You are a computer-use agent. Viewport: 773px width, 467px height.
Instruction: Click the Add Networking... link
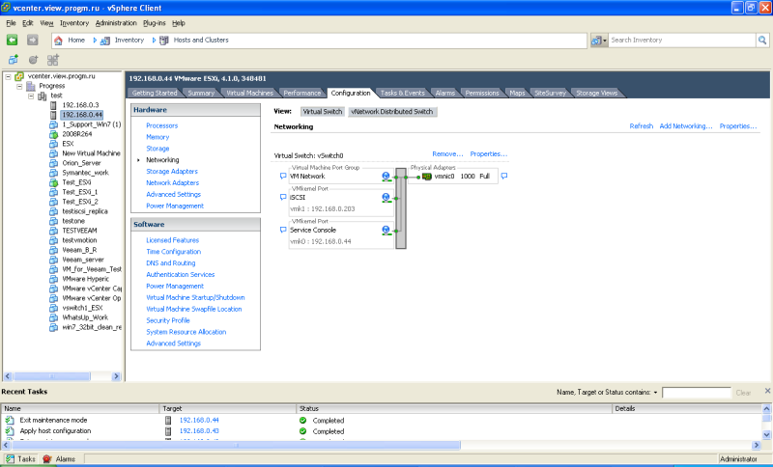click(x=686, y=126)
